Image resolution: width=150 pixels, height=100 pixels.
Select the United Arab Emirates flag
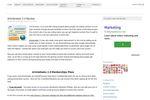click(x=104, y=67)
